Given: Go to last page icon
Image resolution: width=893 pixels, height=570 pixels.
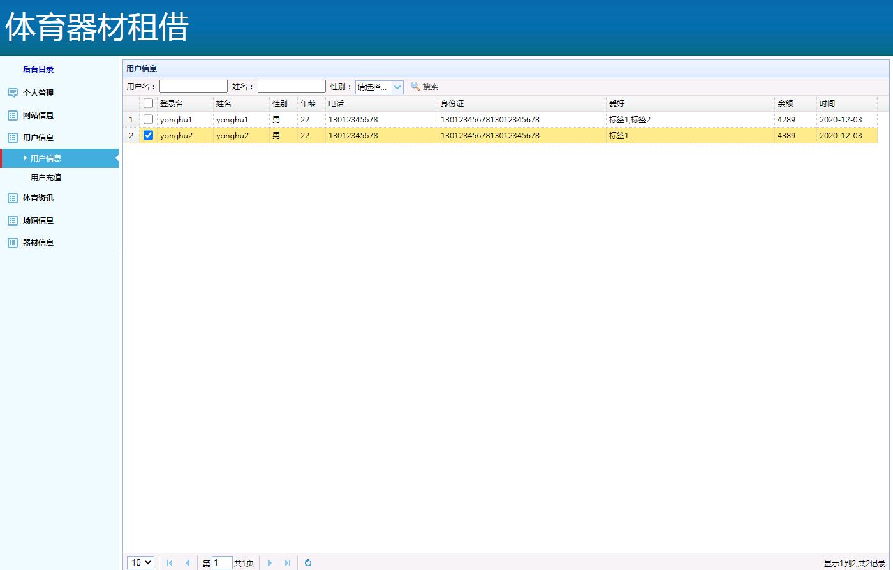Looking at the screenshot, I should tap(288, 563).
